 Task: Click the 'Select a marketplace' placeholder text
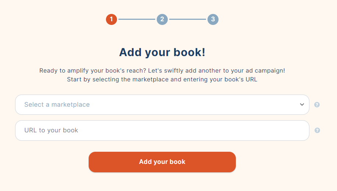pyautogui.click(x=57, y=104)
